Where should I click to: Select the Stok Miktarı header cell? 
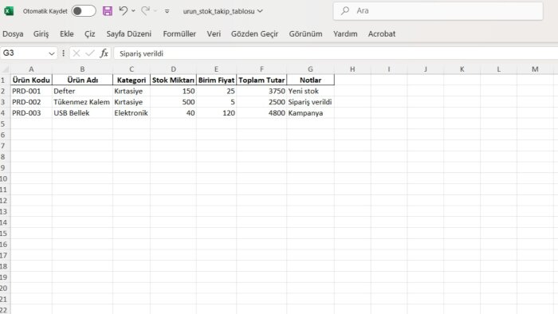[x=173, y=80]
